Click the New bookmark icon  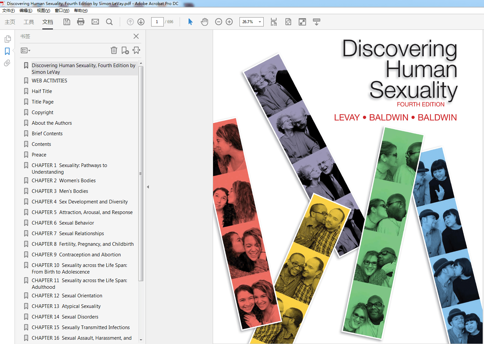125,50
